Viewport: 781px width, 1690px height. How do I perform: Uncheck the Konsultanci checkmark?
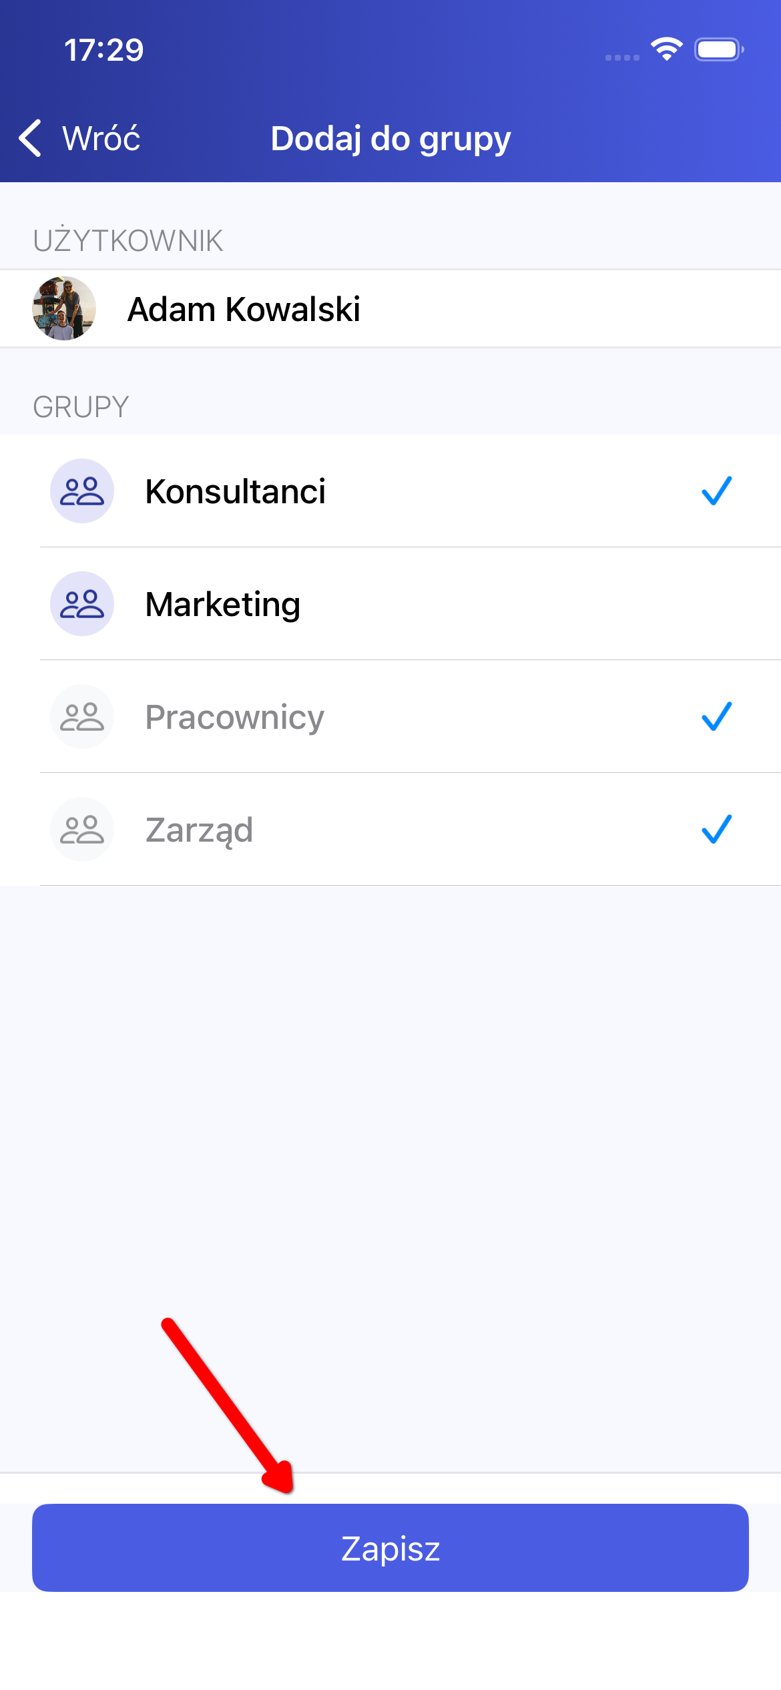pos(717,491)
